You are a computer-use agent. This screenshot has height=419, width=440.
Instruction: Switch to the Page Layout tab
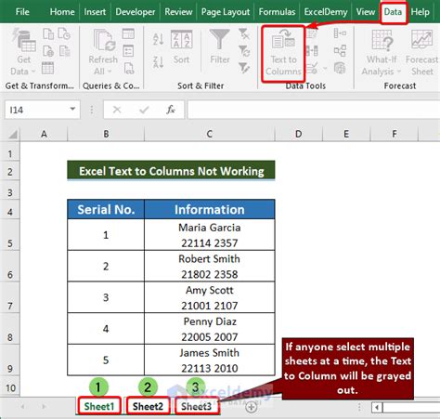tap(226, 12)
